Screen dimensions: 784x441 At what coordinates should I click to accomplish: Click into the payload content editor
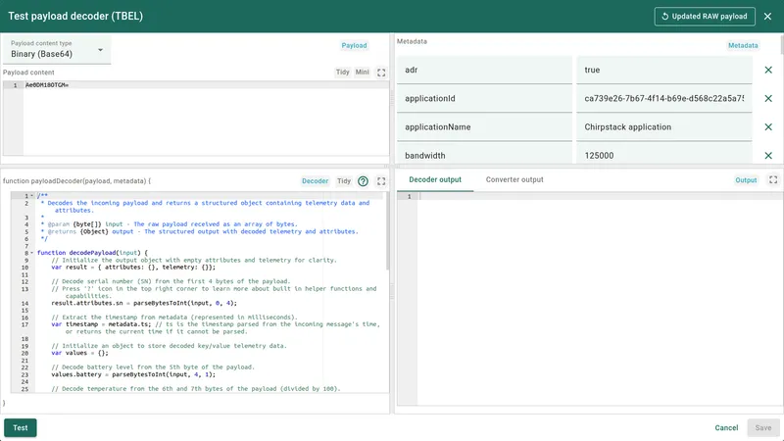click(x=206, y=119)
